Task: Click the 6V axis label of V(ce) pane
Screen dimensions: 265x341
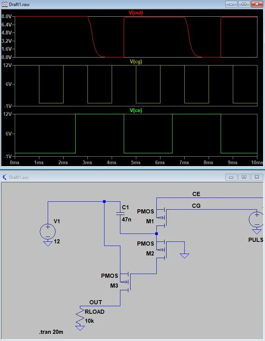Action: point(9,134)
